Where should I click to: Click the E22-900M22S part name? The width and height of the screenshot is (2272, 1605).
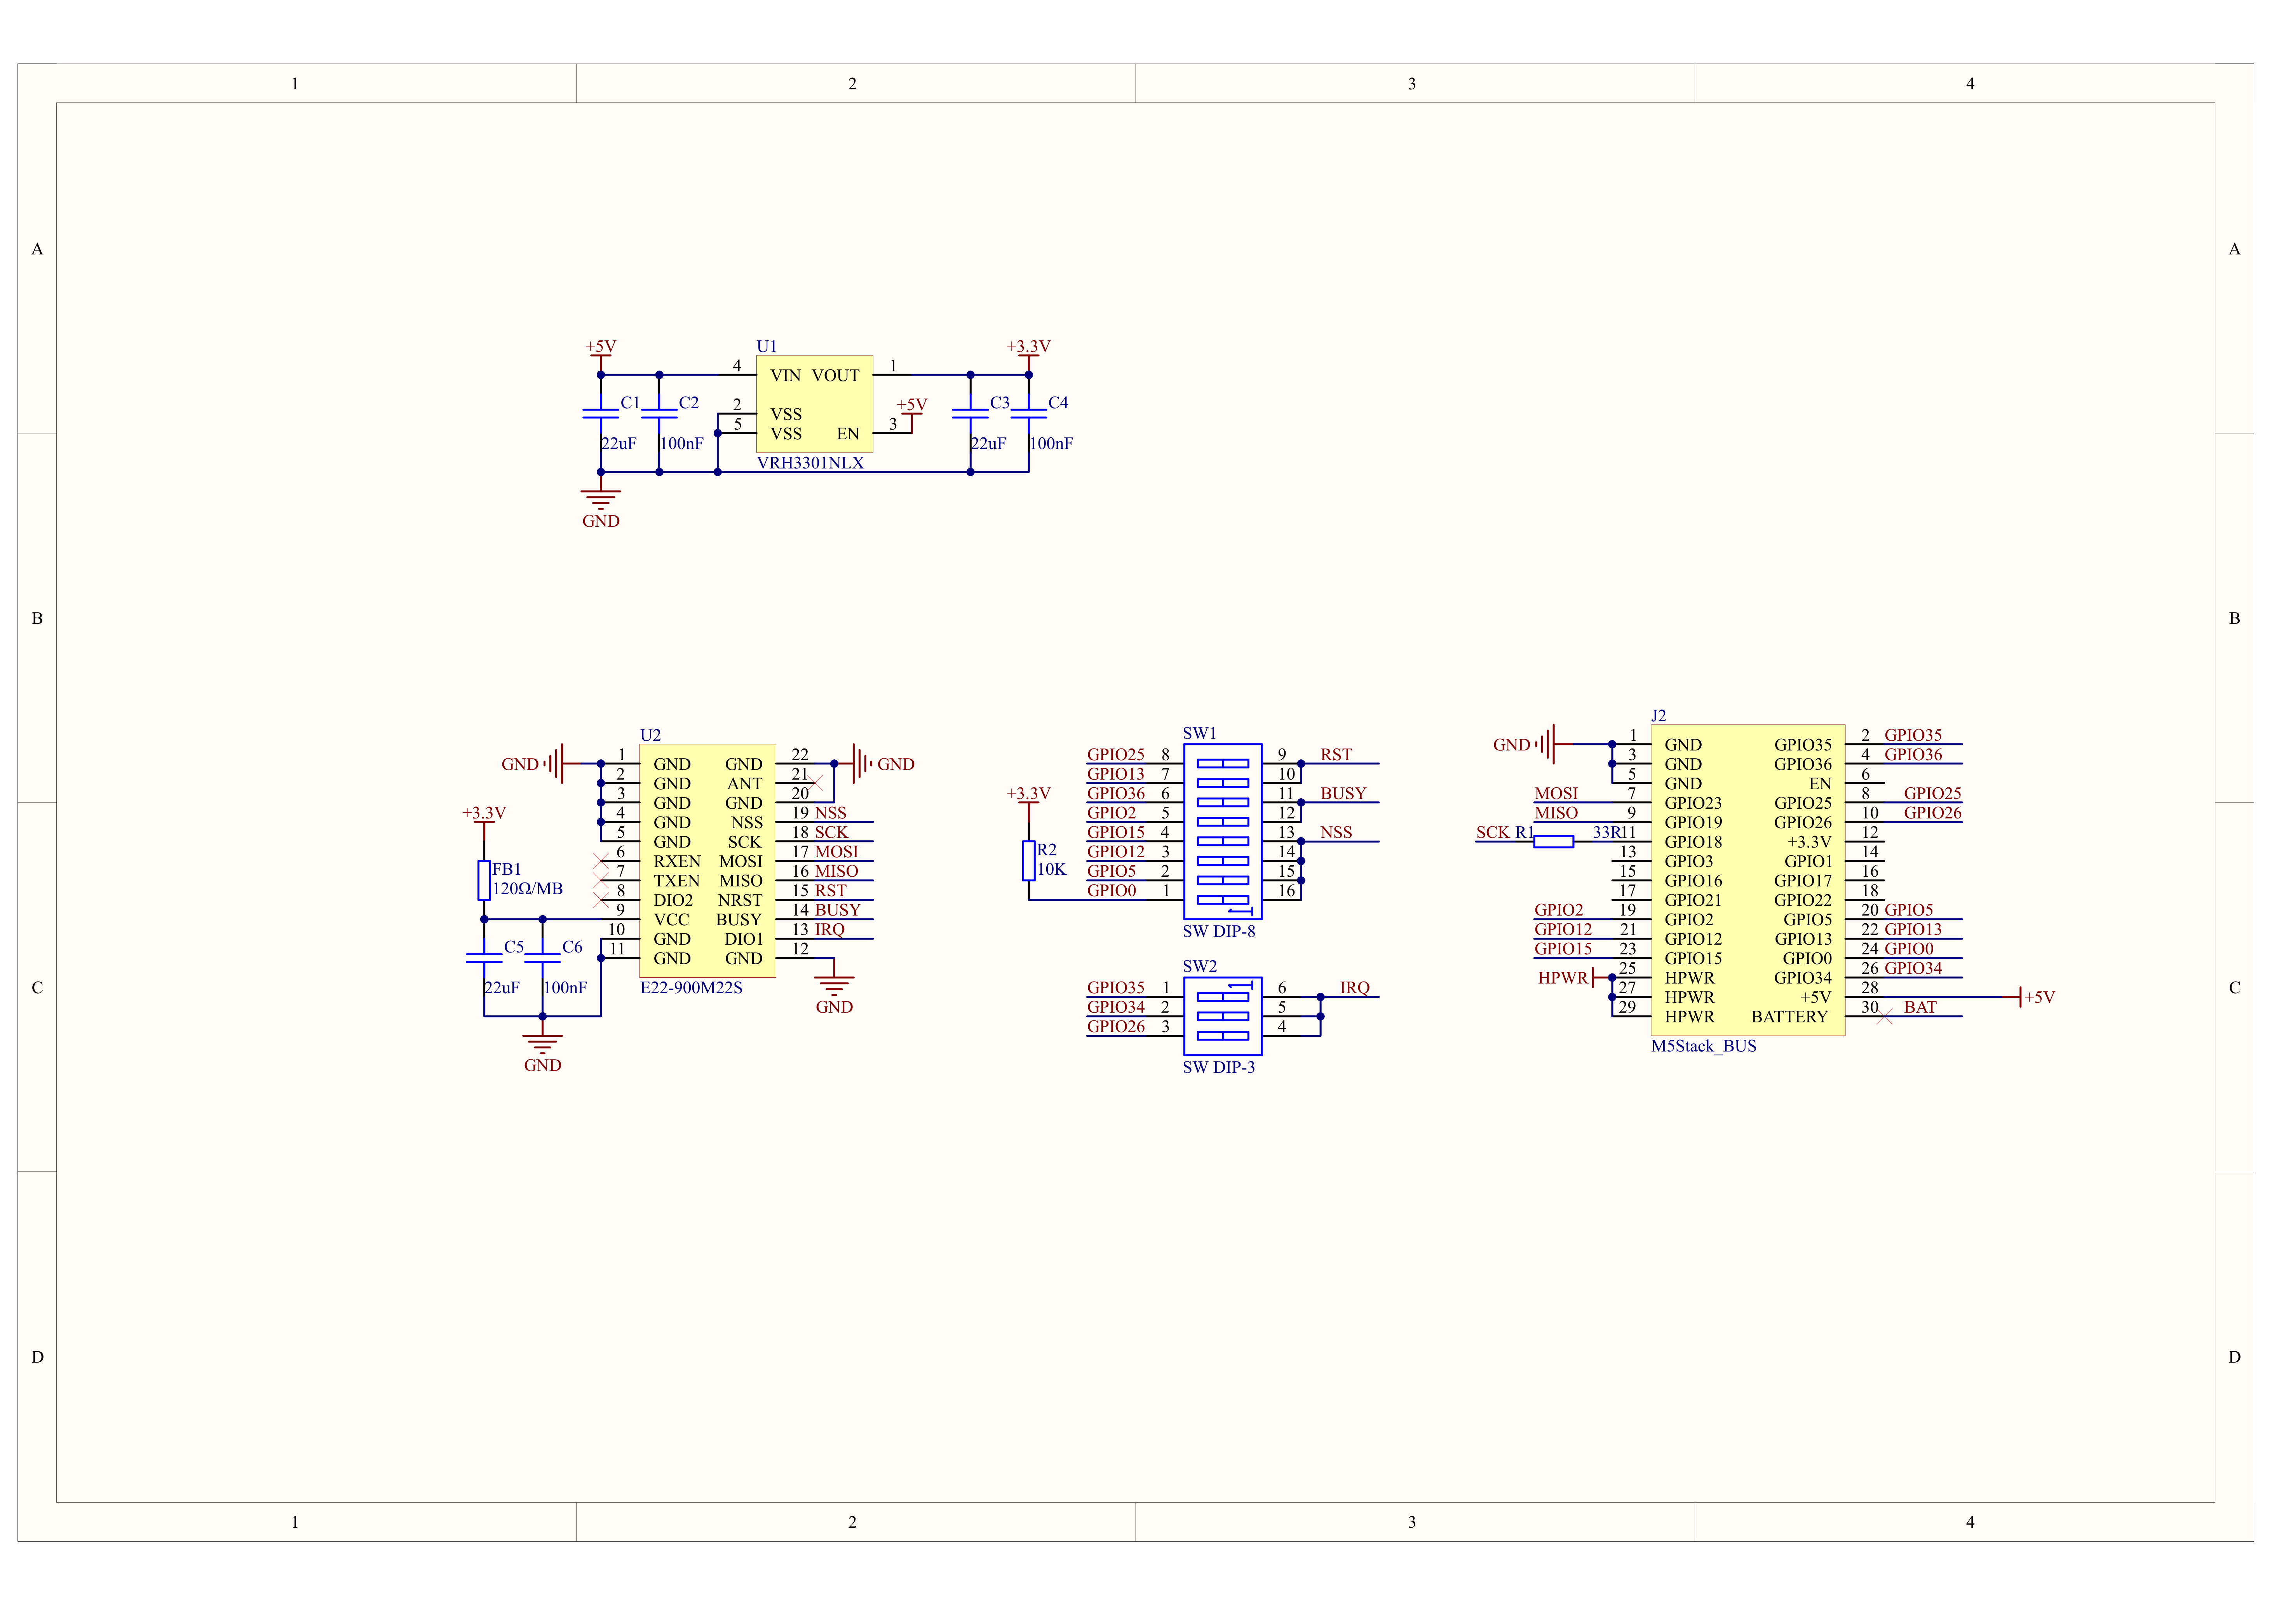coord(691,987)
